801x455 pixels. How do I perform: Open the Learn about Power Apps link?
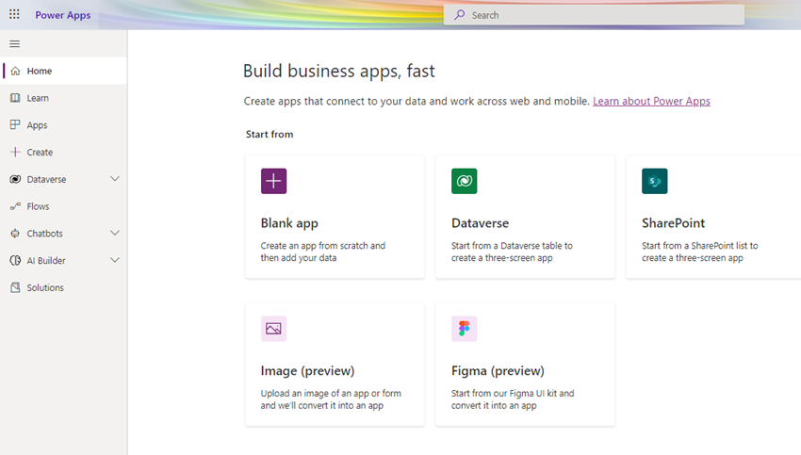click(x=651, y=101)
